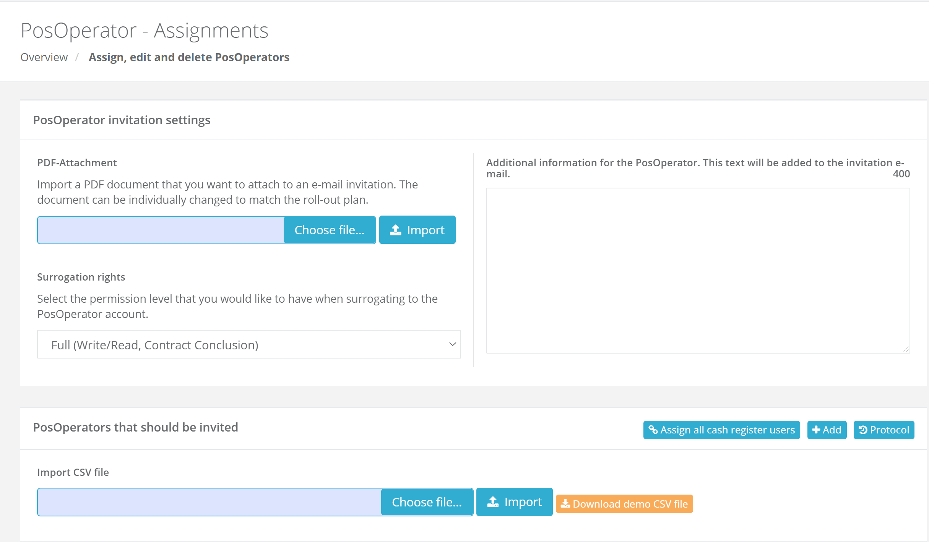Click history icon on Protocol button
The image size is (929, 542).
863,430
